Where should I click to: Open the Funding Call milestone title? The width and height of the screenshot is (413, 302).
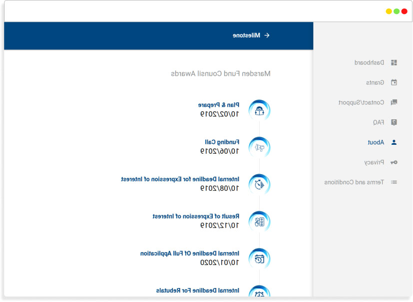(x=222, y=142)
